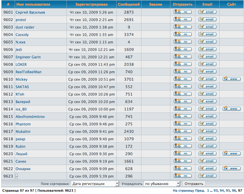Email SAKTAS
This screenshot has width=244, height=194.
pyautogui.click(x=207, y=86)
